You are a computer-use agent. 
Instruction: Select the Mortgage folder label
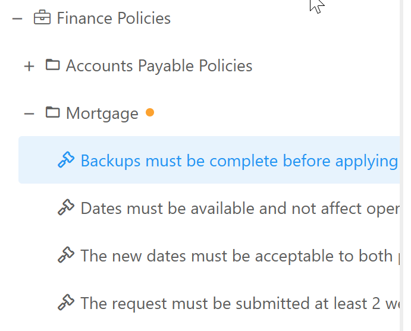102,114
